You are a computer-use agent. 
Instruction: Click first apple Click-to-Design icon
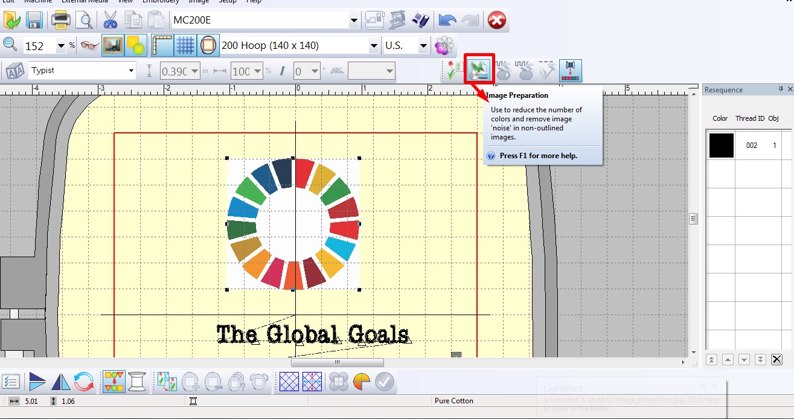pyautogui.click(x=504, y=71)
